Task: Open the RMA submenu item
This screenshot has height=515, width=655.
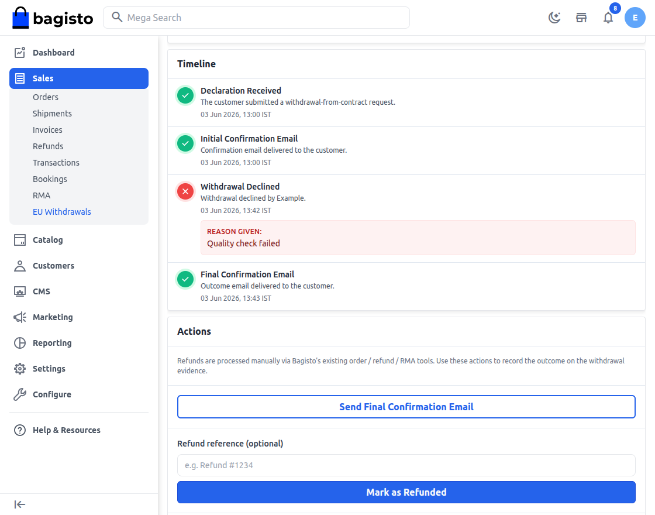Action: pyautogui.click(x=42, y=195)
